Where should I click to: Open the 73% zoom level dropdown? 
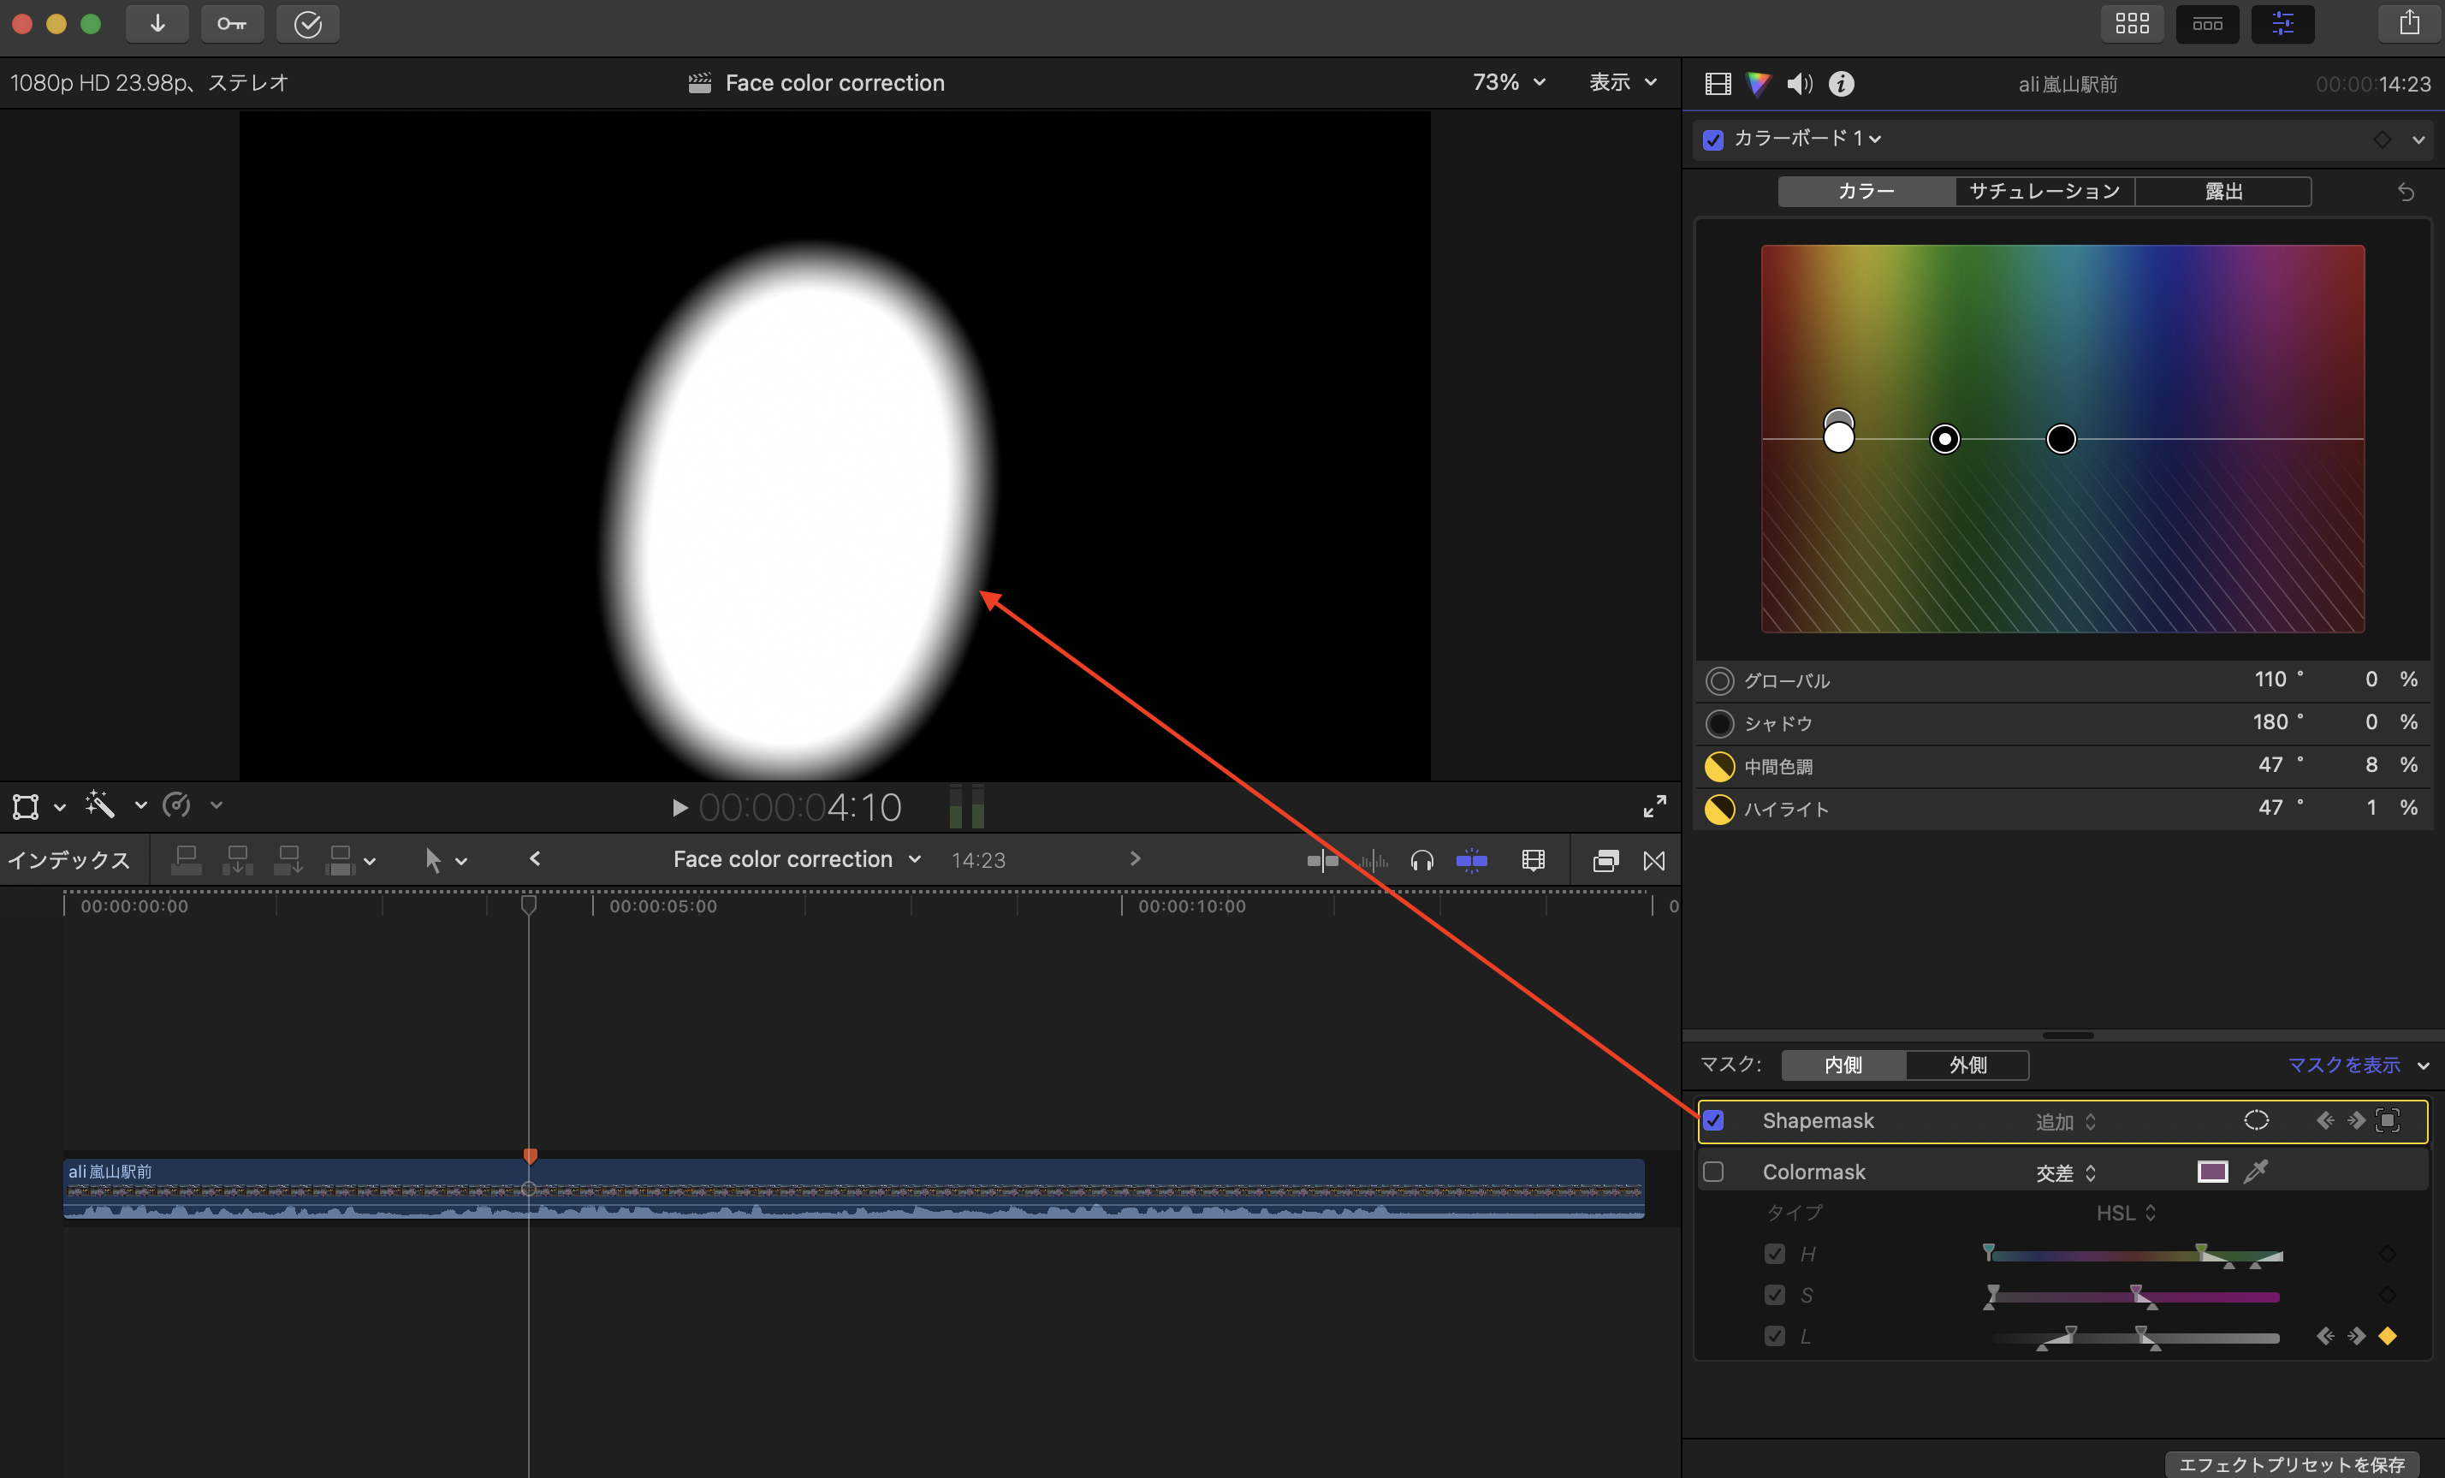pos(1508,82)
